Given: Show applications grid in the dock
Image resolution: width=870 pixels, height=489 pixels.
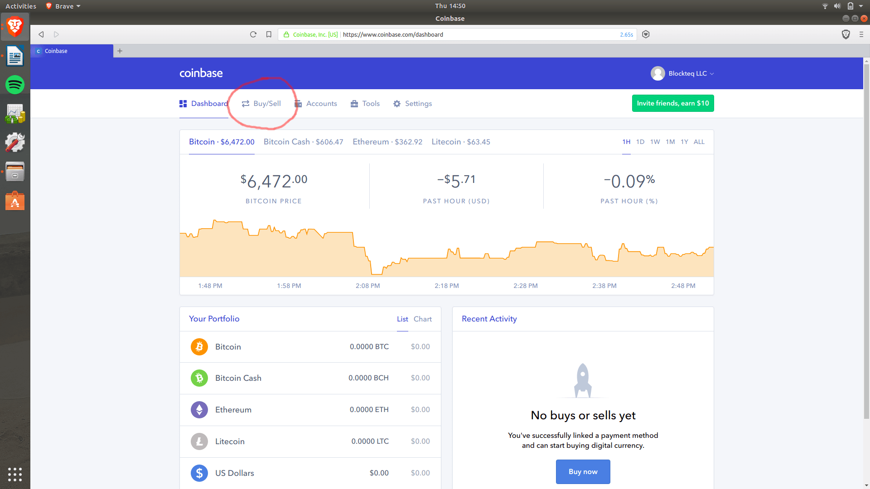Looking at the screenshot, I should pyautogui.click(x=15, y=474).
